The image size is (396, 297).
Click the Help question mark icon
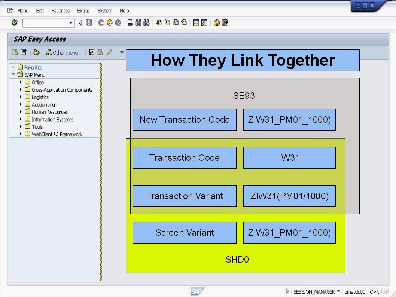point(216,23)
